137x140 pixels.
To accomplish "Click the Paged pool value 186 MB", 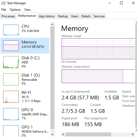I will pos(70,124).
